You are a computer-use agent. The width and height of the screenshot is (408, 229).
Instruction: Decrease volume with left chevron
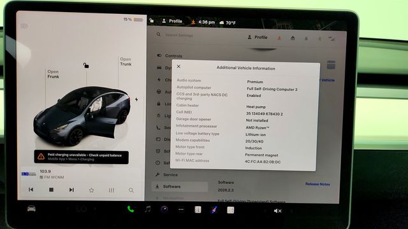click(x=265, y=211)
